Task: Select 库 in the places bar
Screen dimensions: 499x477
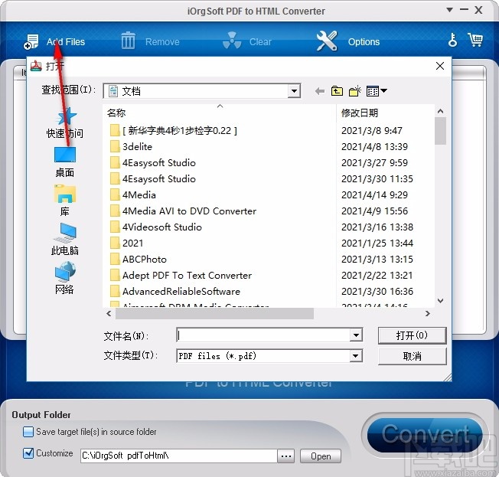Action: tap(65, 201)
